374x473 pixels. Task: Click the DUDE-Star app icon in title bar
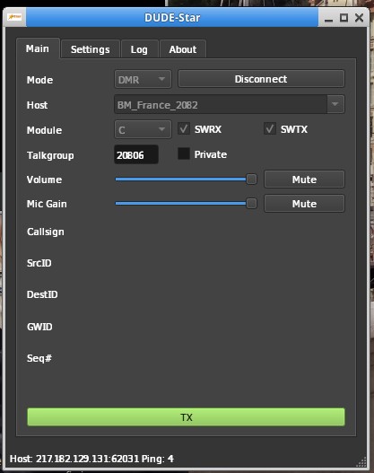click(x=14, y=16)
